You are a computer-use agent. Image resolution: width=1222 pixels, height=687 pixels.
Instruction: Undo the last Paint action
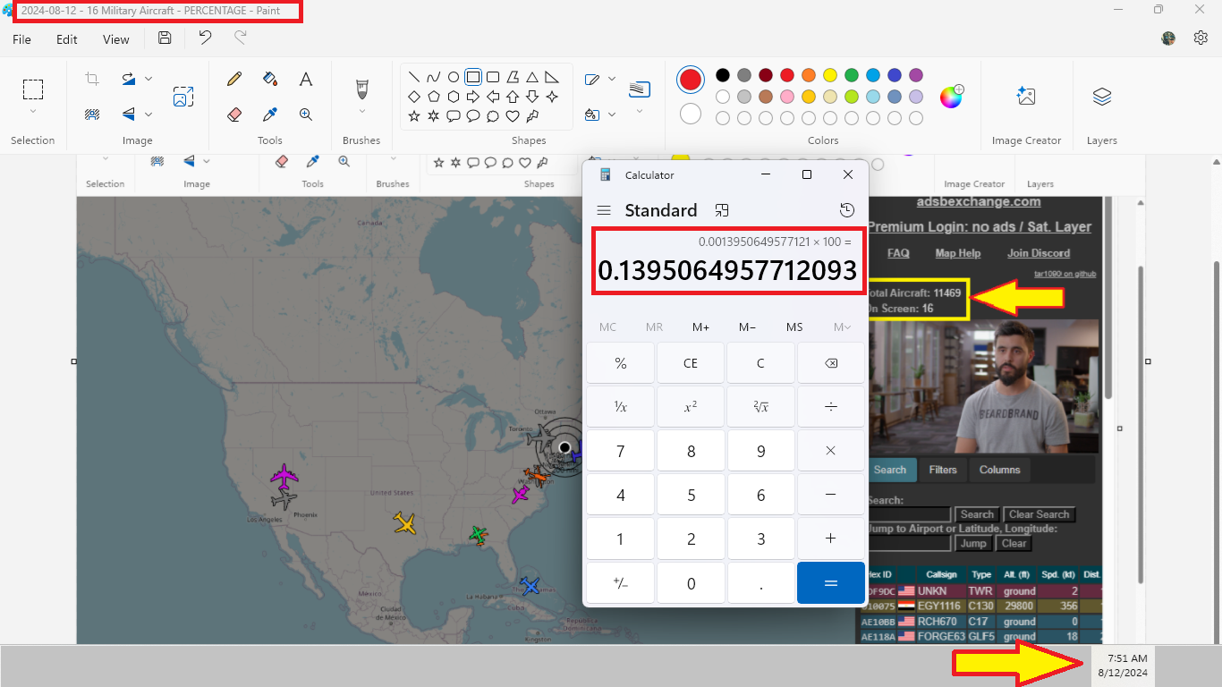click(x=205, y=38)
